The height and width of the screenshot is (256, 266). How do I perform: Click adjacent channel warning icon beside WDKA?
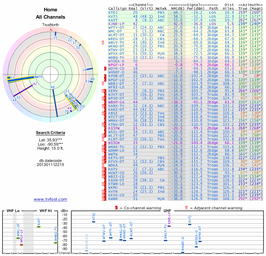(x=103, y=165)
